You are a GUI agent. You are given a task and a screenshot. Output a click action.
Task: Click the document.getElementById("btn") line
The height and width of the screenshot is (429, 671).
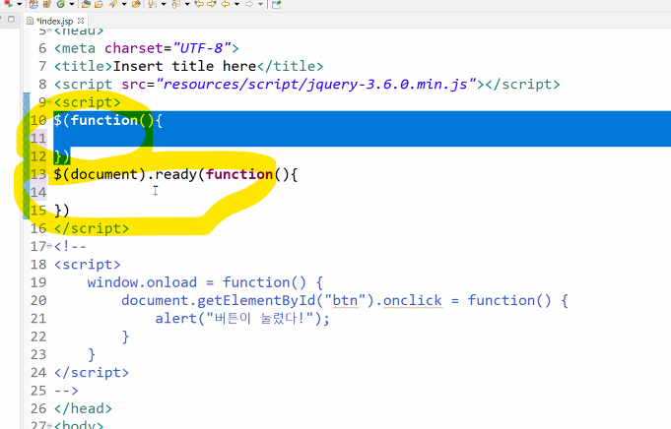click(345, 300)
